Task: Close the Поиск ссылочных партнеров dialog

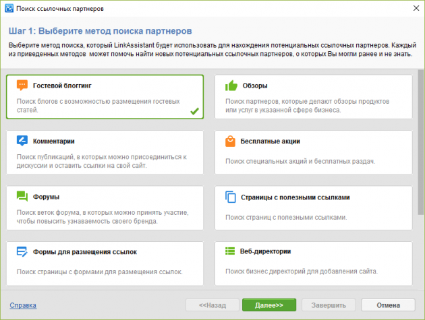Action: point(413,8)
